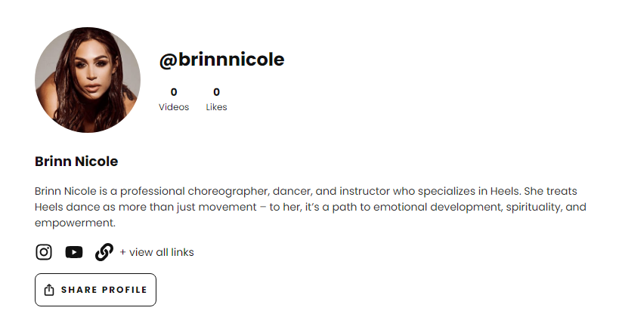Open Brinn Nicole's Instagram link icon
Image resolution: width=622 pixels, height=317 pixels.
(x=44, y=252)
